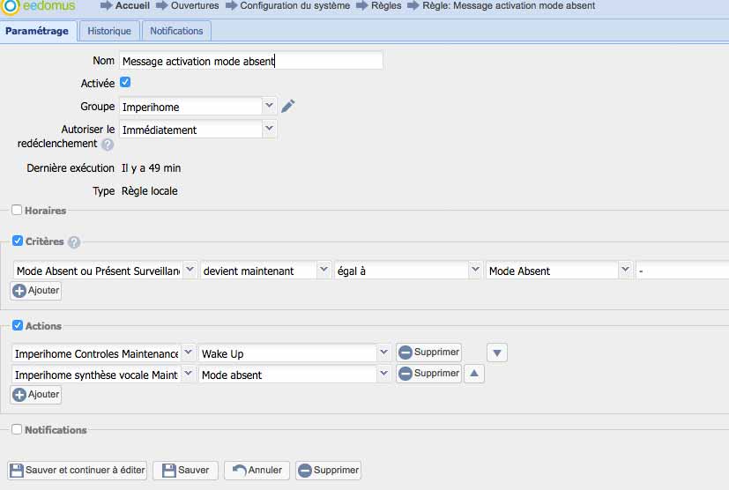Screen dimensions: 729x490
Task: Move Mode absent action up with arrow
Action: [473, 374]
